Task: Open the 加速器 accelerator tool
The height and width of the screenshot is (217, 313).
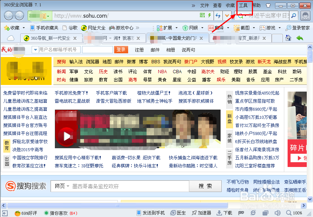Action: tap(201, 213)
